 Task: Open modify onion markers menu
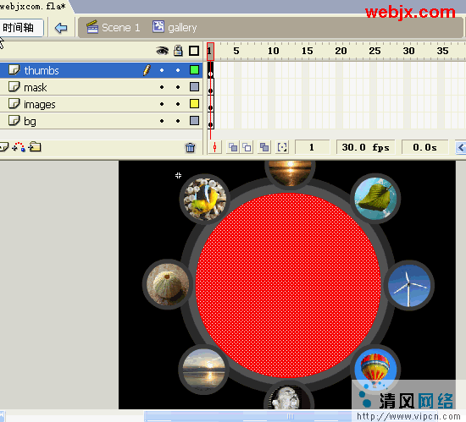pos(282,147)
